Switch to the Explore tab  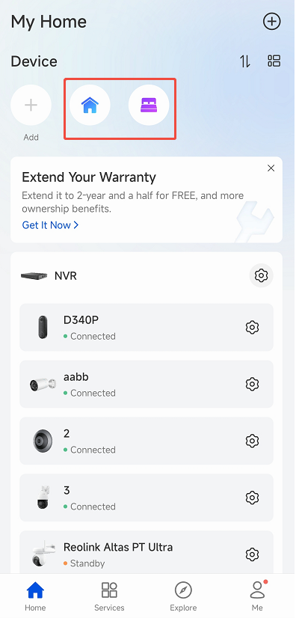click(x=183, y=596)
